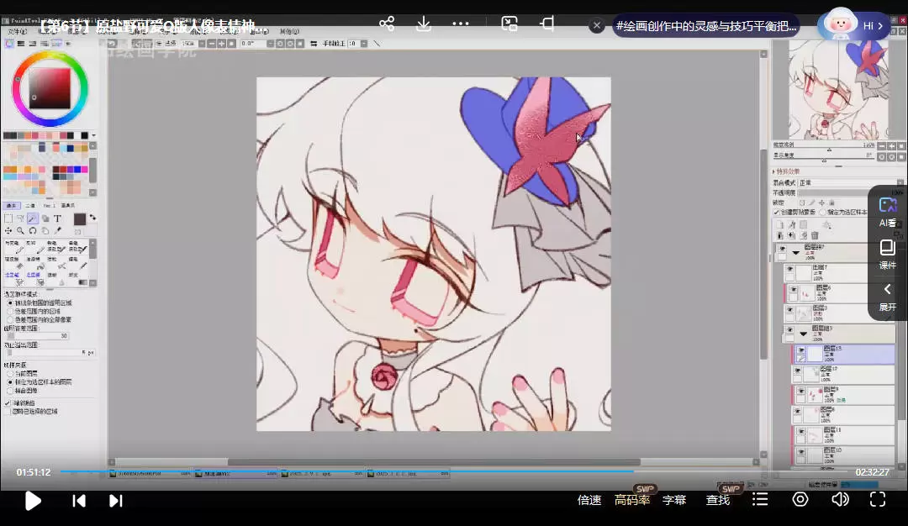Select the first radio option under selection mode
This screenshot has height=526, width=908.
(10, 302)
